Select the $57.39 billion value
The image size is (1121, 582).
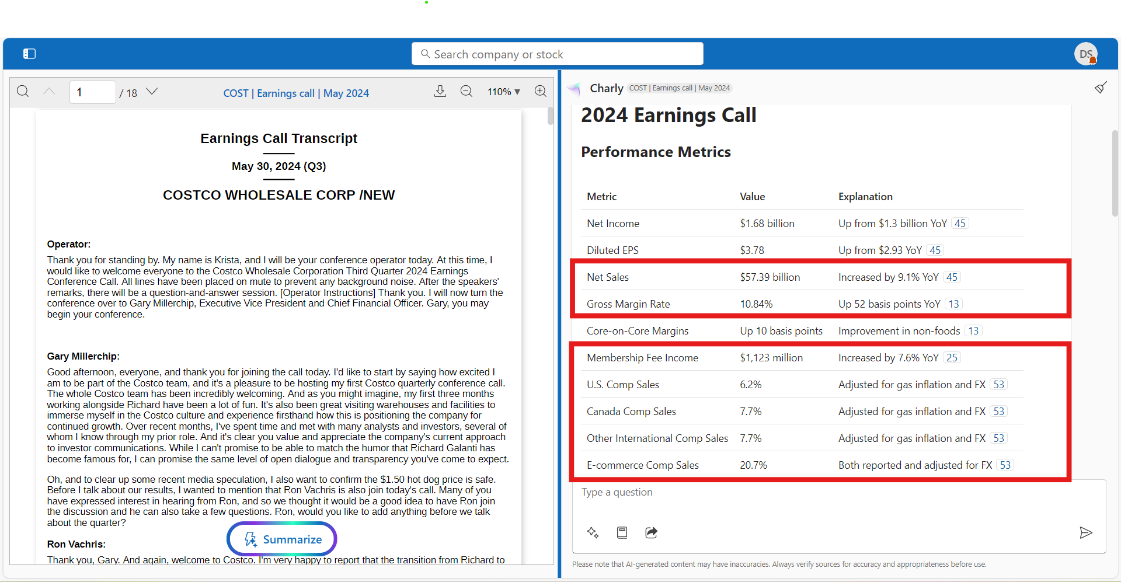coord(770,277)
